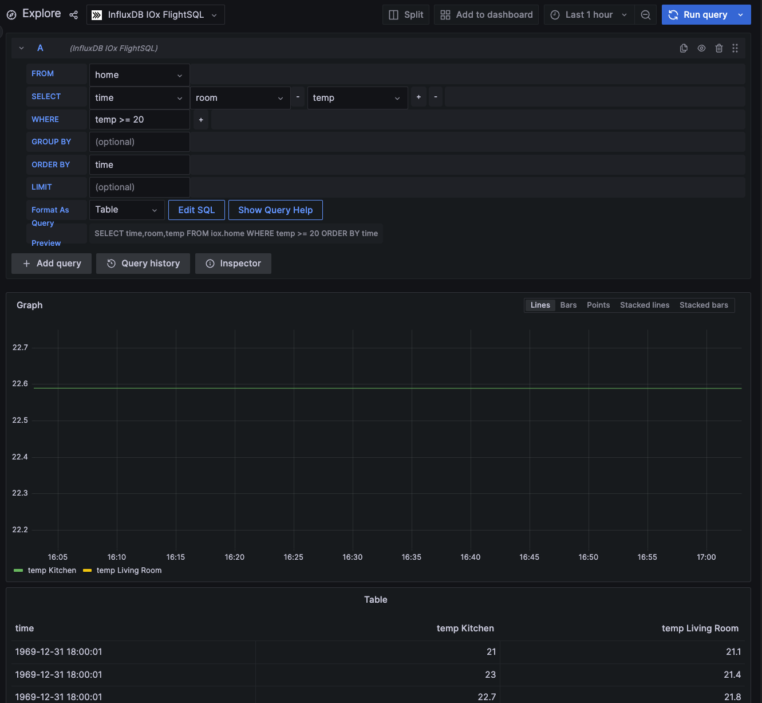The height and width of the screenshot is (703, 762).
Task: Toggle query A visibility eye icon
Action: [x=701, y=48]
